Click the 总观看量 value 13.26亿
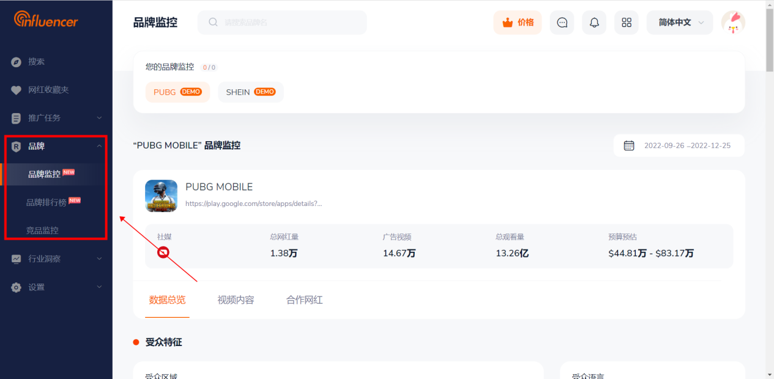Viewport: 774px width, 379px height. click(x=512, y=253)
